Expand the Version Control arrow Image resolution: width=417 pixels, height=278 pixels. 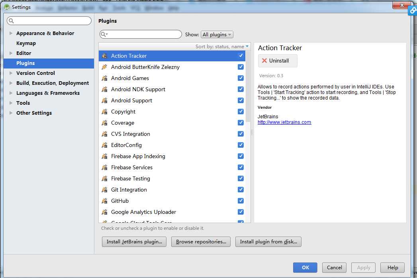[x=11, y=73]
